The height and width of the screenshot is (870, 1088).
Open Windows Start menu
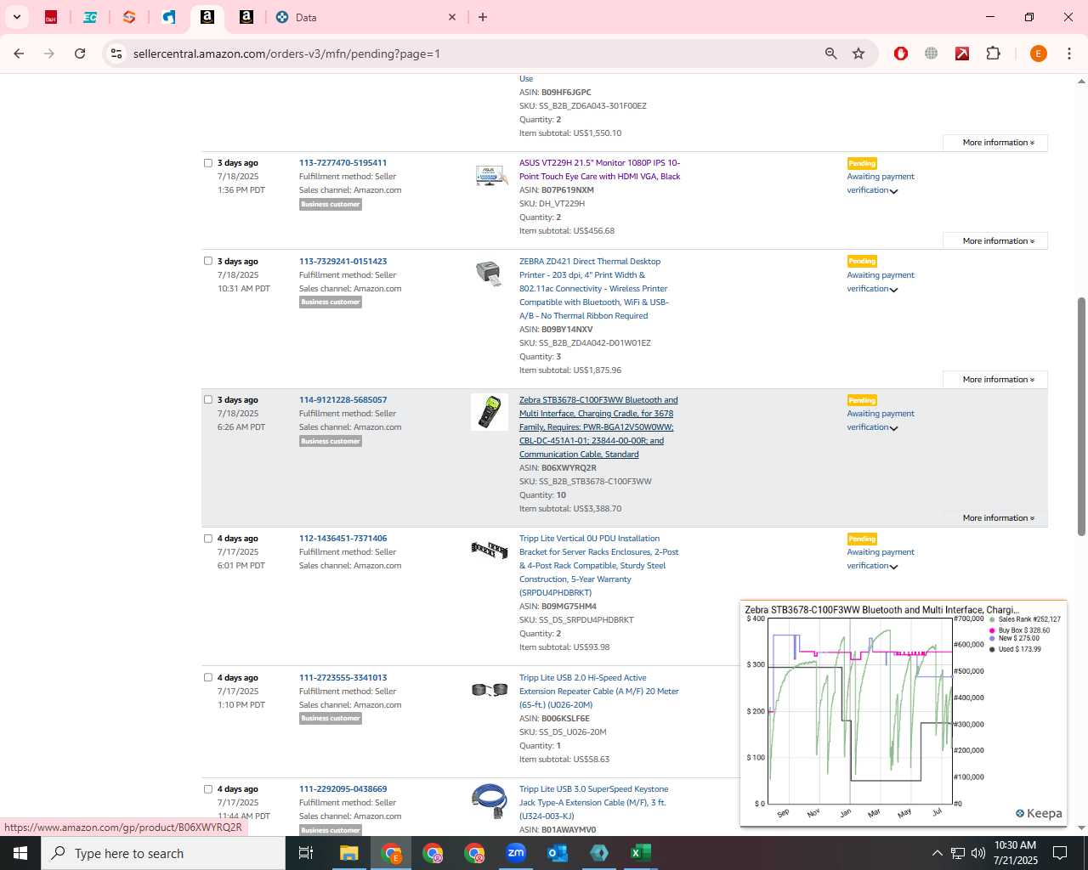[x=20, y=853]
